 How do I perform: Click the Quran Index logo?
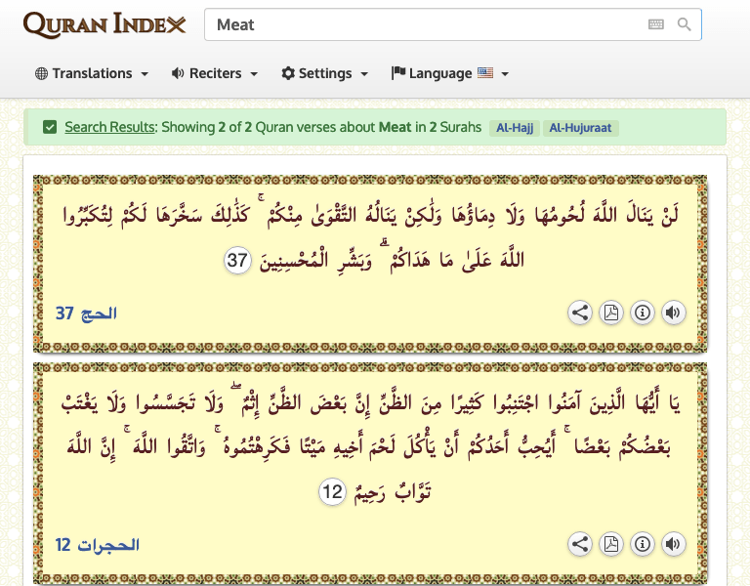tap(104, 24)
